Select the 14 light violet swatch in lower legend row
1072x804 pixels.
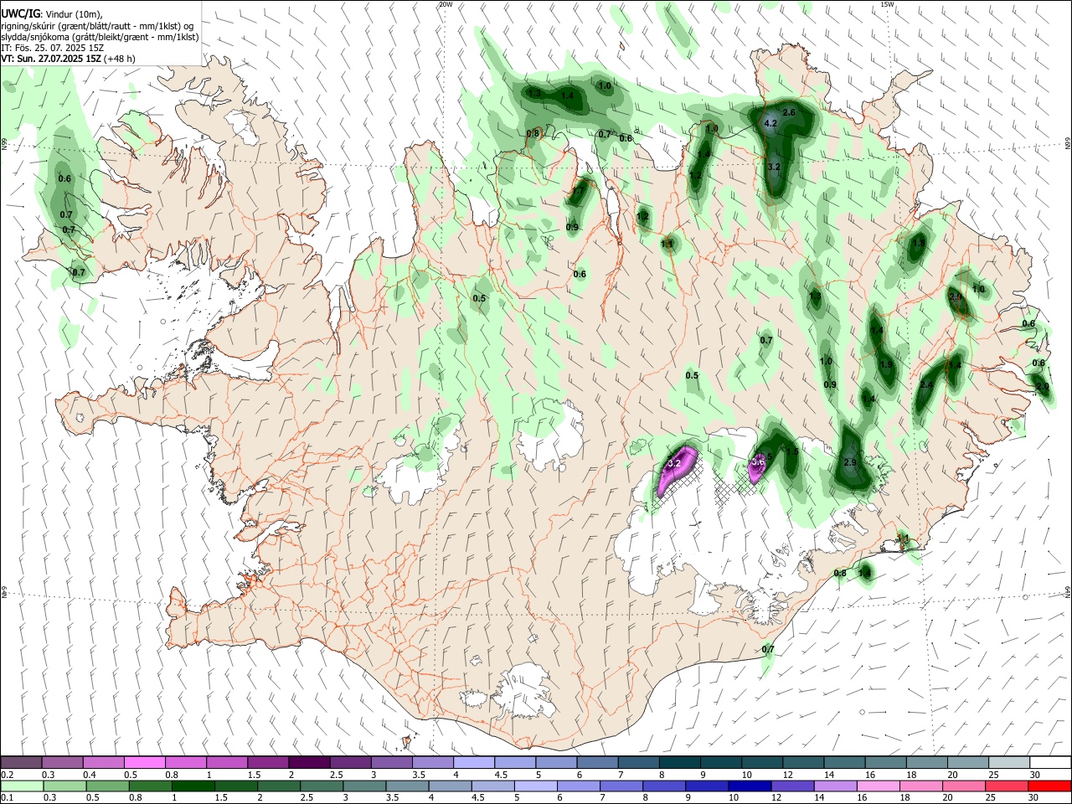pos(834,786)
